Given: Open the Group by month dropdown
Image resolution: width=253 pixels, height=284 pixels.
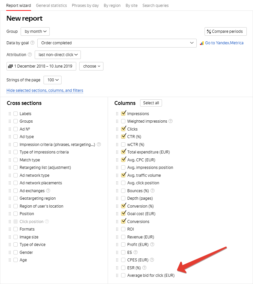Looking at the screenshot, I should point(35,31).
